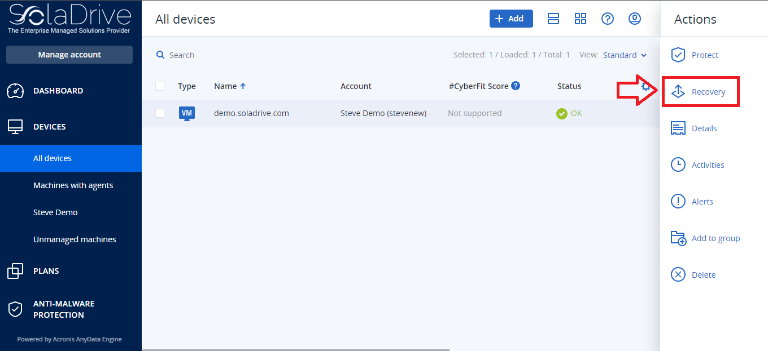Screen dimensions: 768x351
Task: Click CyberFit Score info icon
Action: coord(515,86)
